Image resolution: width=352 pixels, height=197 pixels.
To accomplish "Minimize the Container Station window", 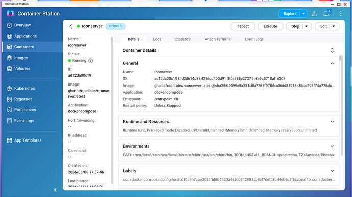I will (x=332, y=4).
